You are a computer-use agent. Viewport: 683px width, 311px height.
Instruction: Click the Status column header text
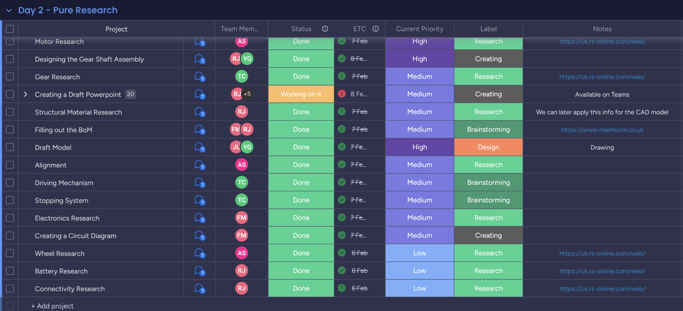(301, 29)
